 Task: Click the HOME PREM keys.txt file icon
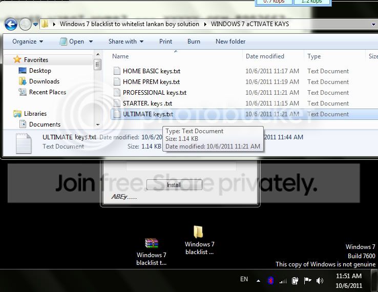point(117,82)
